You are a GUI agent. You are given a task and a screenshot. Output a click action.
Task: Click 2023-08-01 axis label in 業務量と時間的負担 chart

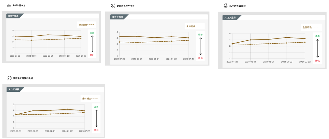pyautogui.click(x=50, y=131)
